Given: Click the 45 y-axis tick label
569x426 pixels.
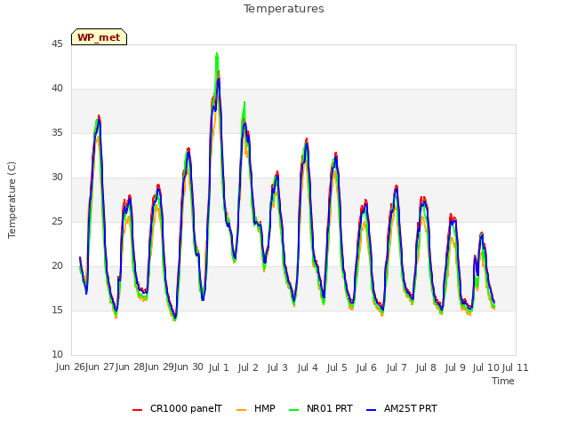Looking at the screenshot, I should point(57,44).
